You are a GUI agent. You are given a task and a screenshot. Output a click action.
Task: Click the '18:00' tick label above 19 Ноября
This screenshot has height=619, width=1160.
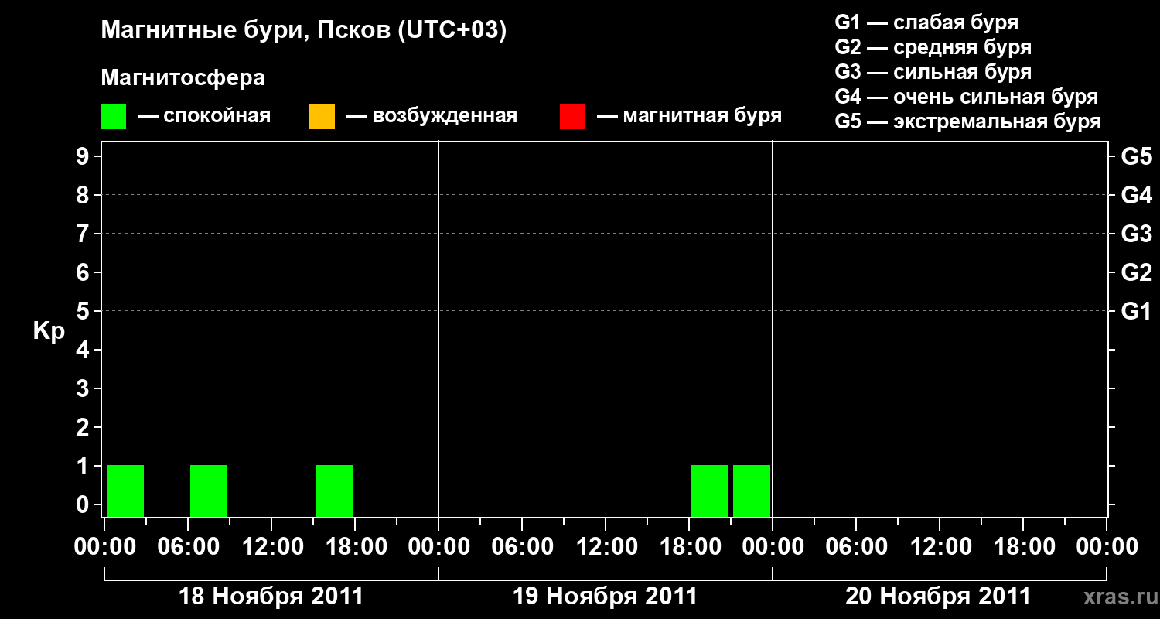[689, 547]
